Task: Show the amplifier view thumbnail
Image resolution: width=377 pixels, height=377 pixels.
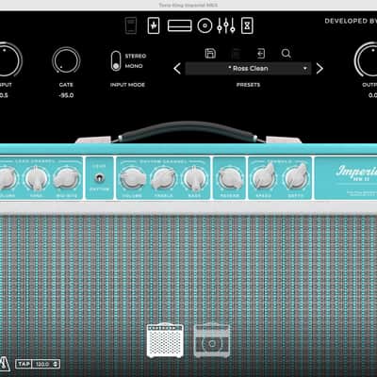Action: point(165,340)
